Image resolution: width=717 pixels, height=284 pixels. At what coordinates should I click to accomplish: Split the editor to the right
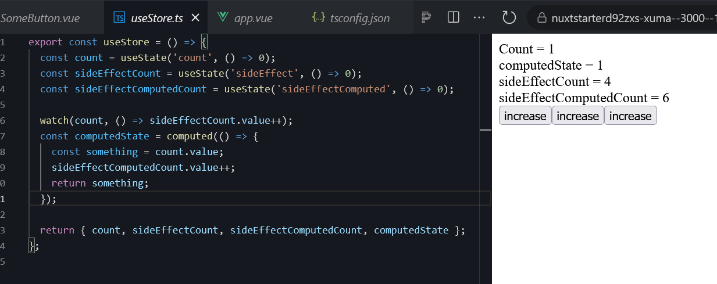(453, 17)
